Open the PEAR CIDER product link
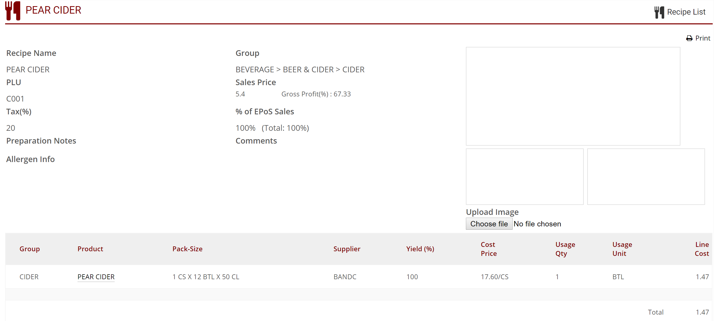The height and width of the screenshot is (321, 714). 96,276
